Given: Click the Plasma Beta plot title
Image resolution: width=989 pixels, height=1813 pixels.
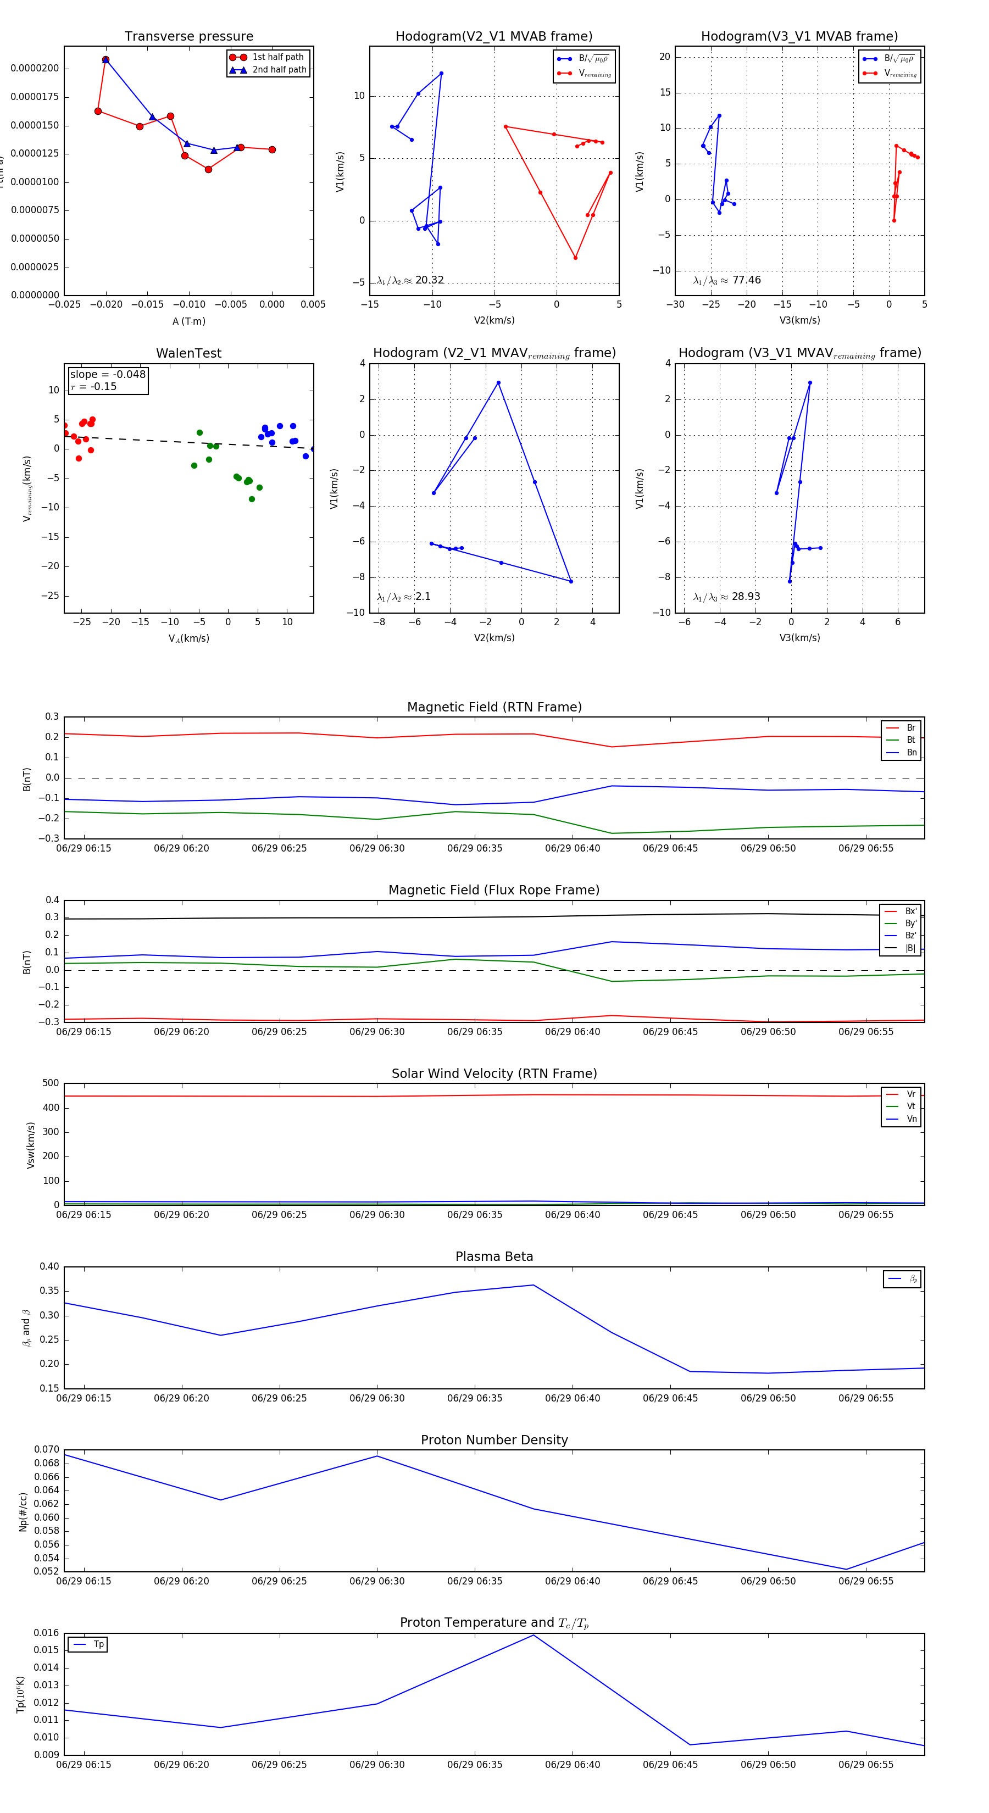Looking at the screenshot, I should coord(494,1257).
